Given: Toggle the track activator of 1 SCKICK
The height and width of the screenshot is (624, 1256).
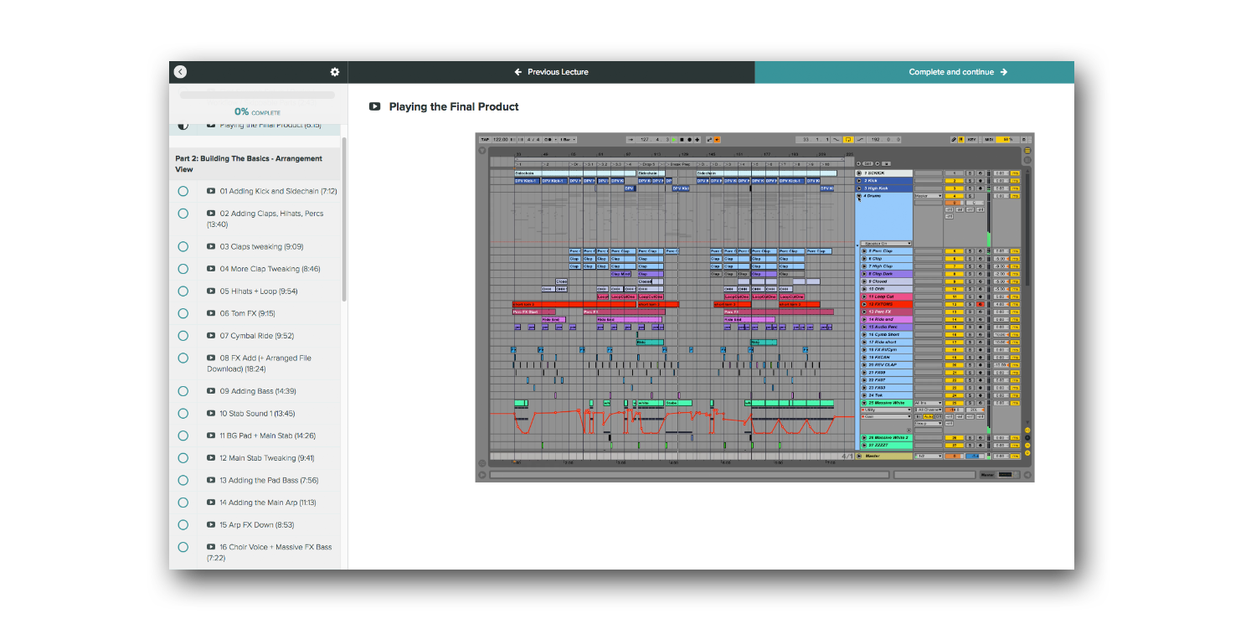Looking at the screenshot, I should coord(955,173).
